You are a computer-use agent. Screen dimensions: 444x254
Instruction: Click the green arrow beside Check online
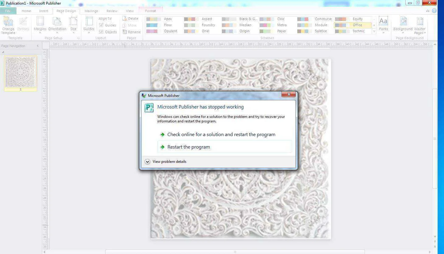click(163, 134)
